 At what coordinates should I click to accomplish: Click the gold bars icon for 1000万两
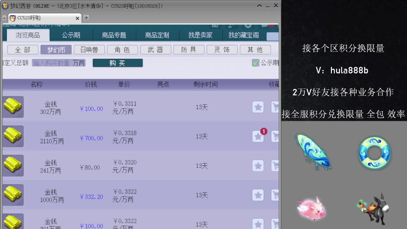(x=13, y=195)
